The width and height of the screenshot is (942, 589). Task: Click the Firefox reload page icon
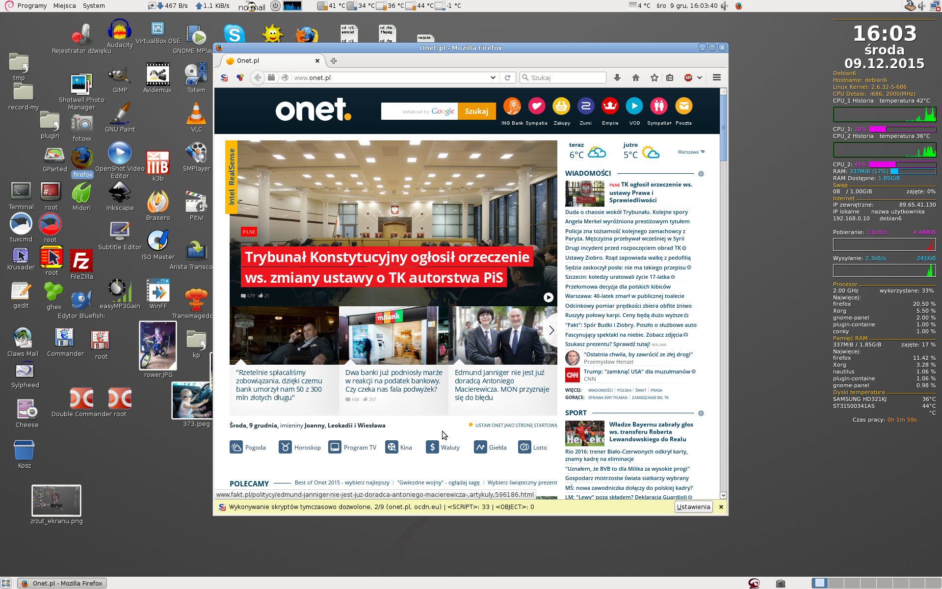pyautogui.click(x=508, y=78)
